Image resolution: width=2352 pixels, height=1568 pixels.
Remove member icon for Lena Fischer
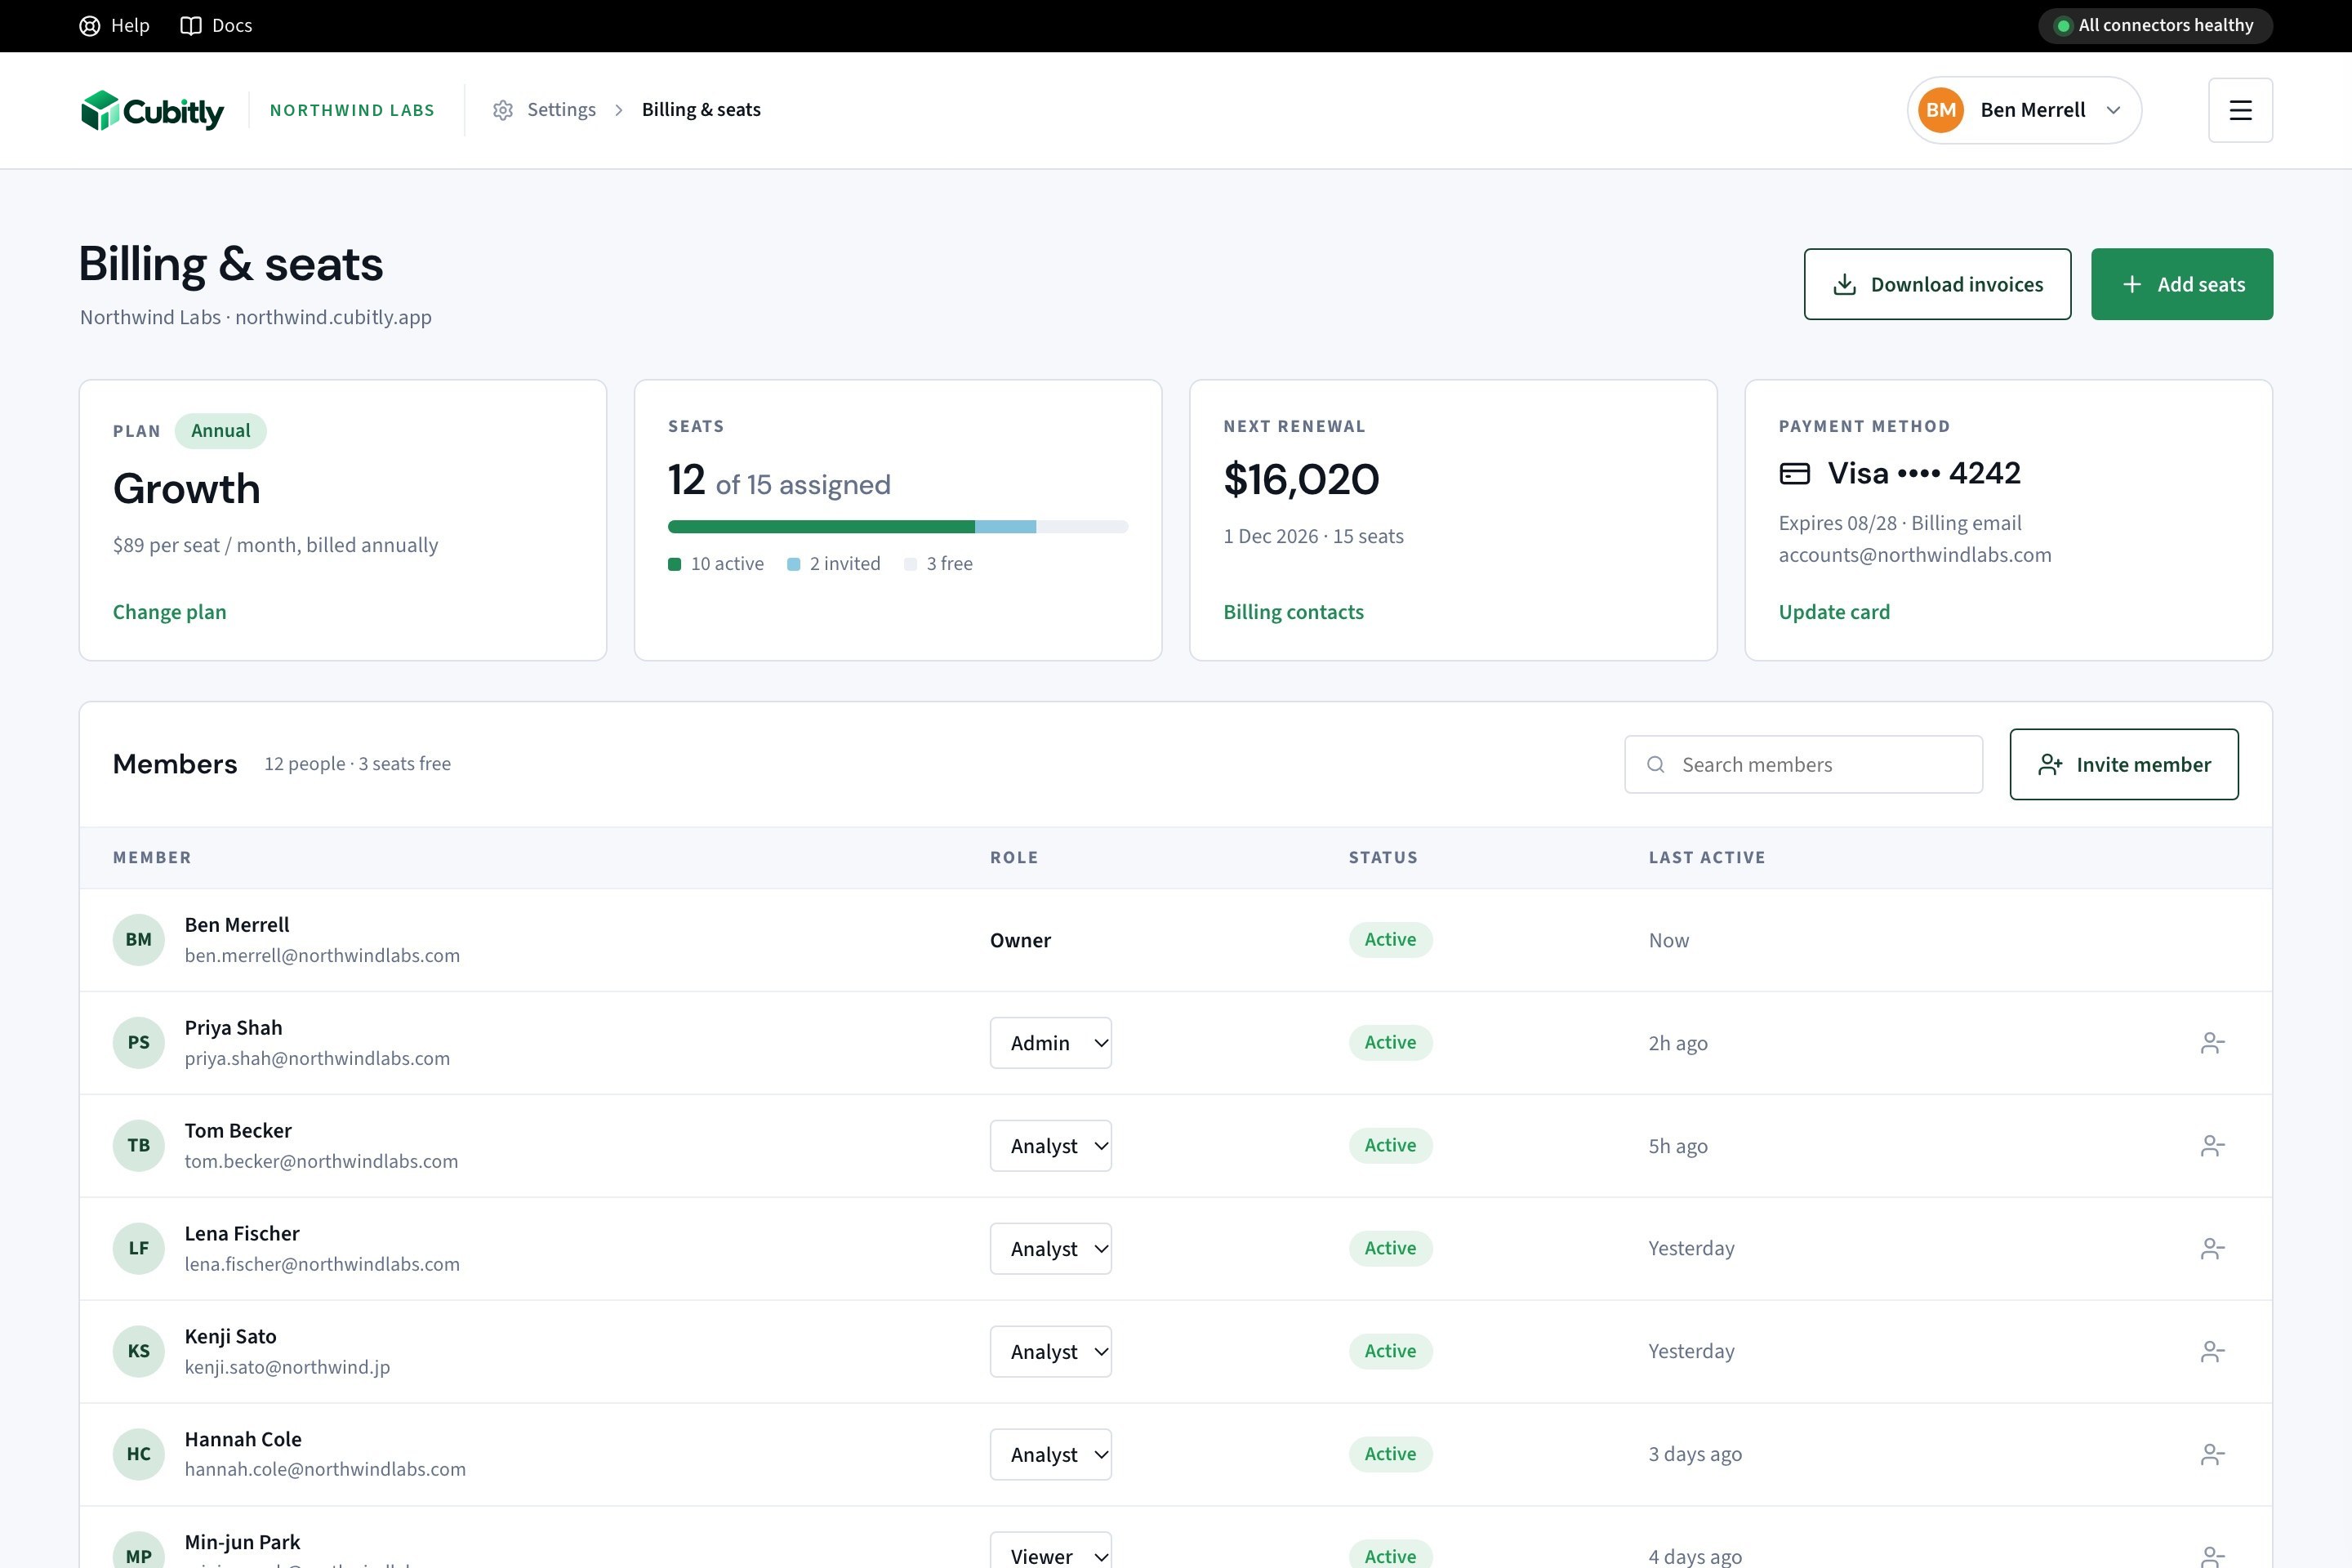coord(2212,1249)
